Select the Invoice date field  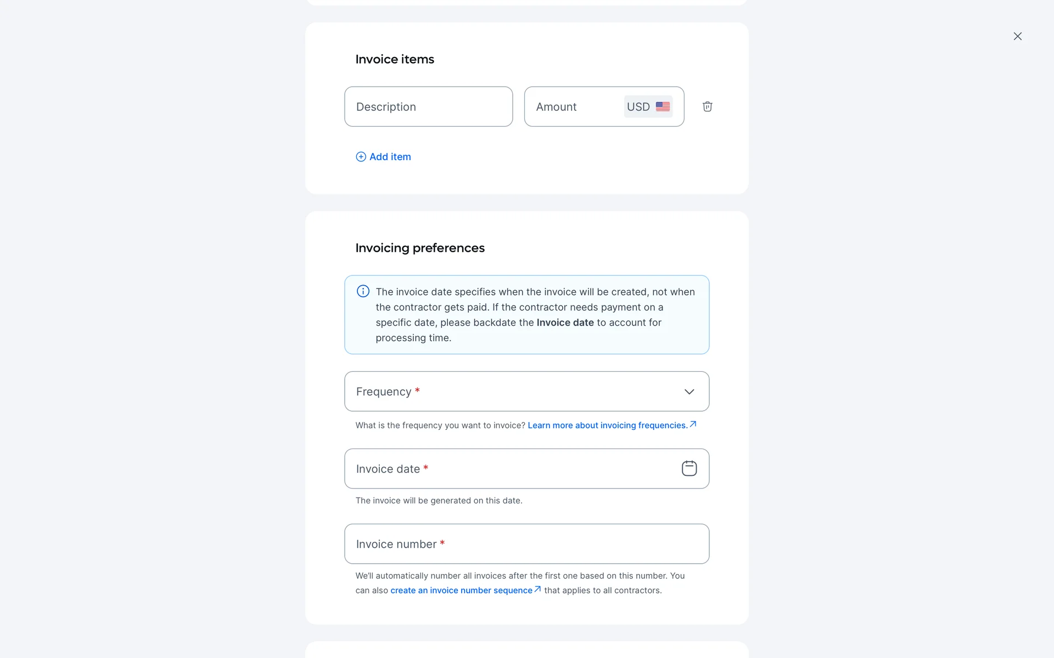coord(511,469)
